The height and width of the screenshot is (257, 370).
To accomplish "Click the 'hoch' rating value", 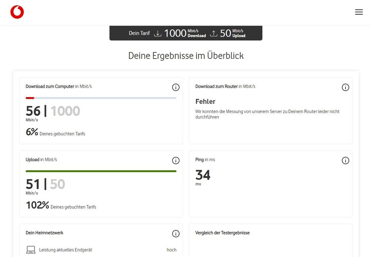I will click(171, 250).
